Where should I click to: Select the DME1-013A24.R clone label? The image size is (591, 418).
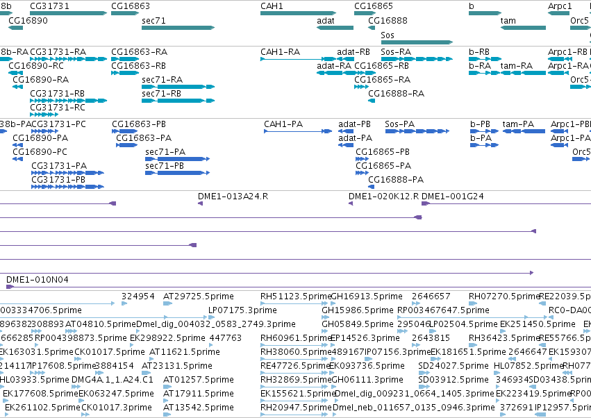233,196
